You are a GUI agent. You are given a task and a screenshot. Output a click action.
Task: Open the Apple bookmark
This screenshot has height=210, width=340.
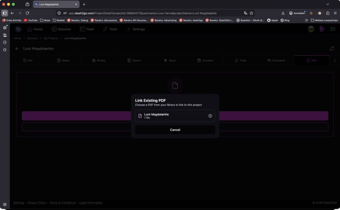pyautogui.click(x=272, y=20)
